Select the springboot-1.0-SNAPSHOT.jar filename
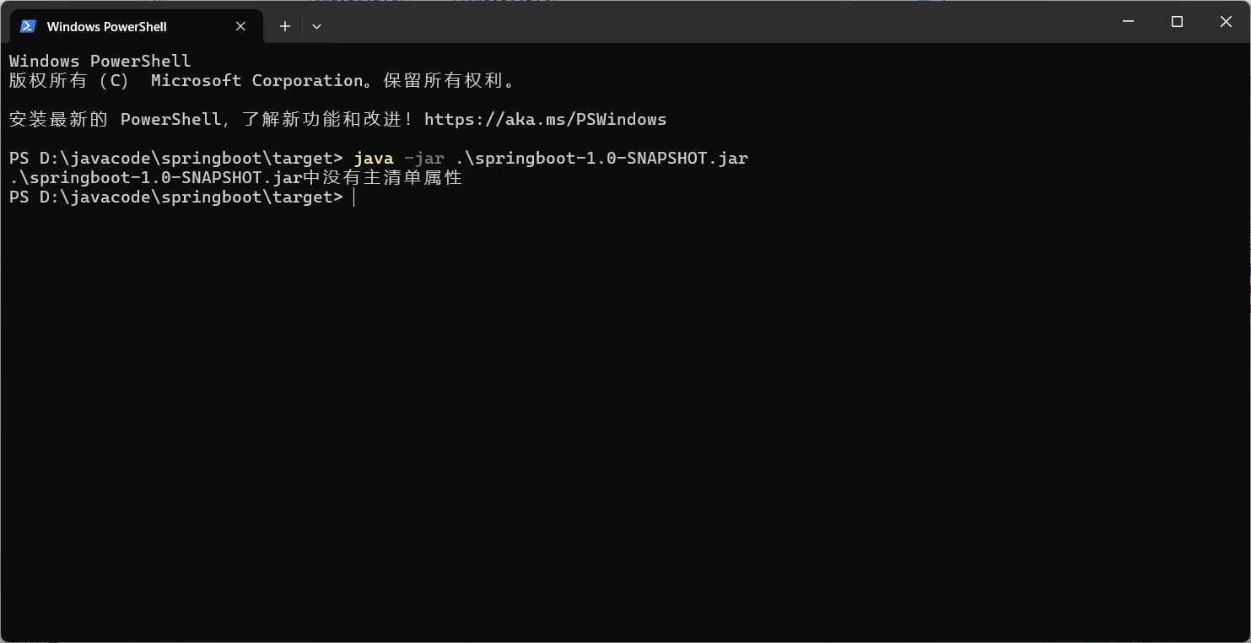This screenshot has width=1251, height=643. [599, 157]
